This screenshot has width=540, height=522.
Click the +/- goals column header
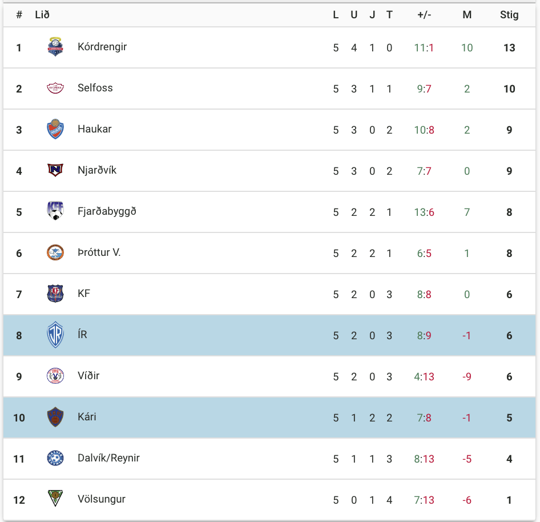[x=424, y=15]
